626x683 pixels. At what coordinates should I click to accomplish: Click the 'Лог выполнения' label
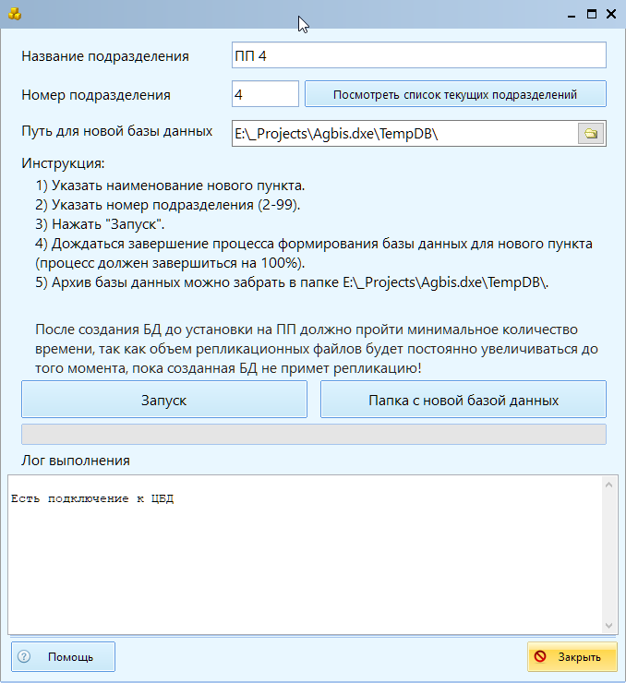pyautogui.click(x=76, y=461)
